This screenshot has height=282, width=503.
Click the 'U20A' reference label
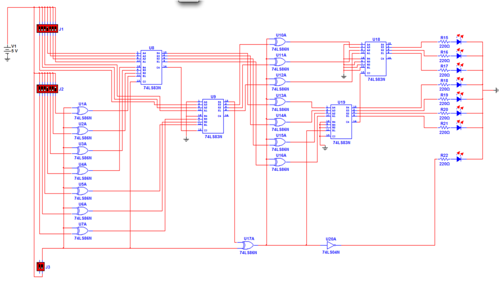click(331, 239)
